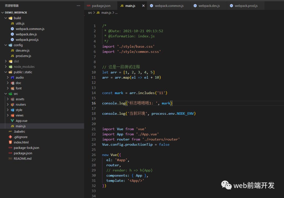284x198 pixels.
Task: Switch to the package.json tab
Action: point(101,5)
